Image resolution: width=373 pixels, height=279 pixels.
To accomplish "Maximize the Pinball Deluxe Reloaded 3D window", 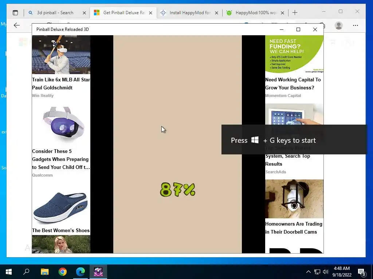I will pos(298,29).
